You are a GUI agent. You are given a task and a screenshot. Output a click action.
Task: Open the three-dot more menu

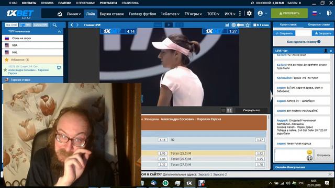pyautogui.click(x=240, y=14)
